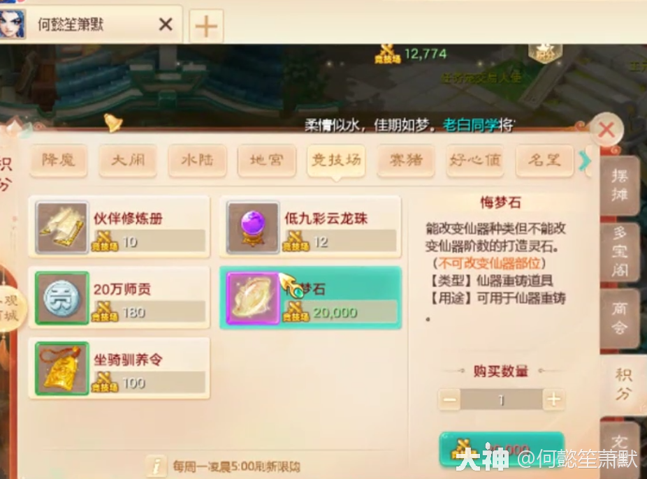Select the 伙伴修炼册 scroll item icon
The height and width of the screenshot is (479, 647).
62,228
